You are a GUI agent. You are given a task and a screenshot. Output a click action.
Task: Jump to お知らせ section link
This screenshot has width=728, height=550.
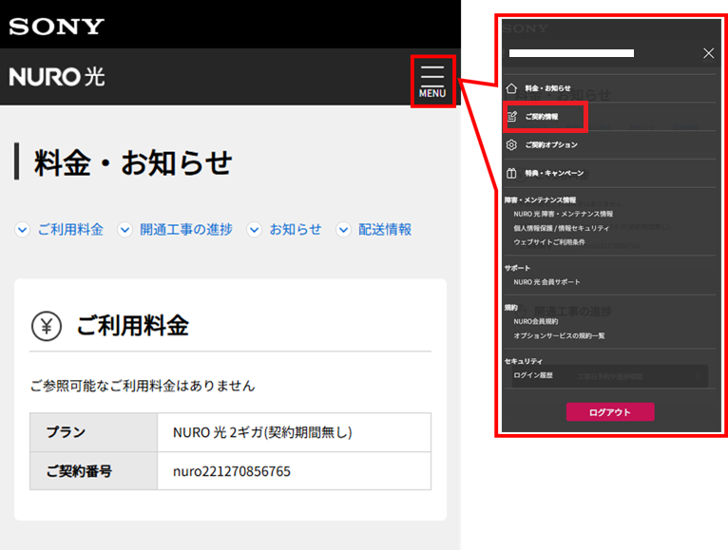coord(296,229)
